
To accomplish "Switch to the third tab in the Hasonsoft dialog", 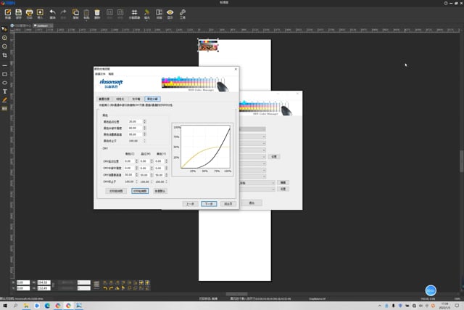I will coord(136,99).
